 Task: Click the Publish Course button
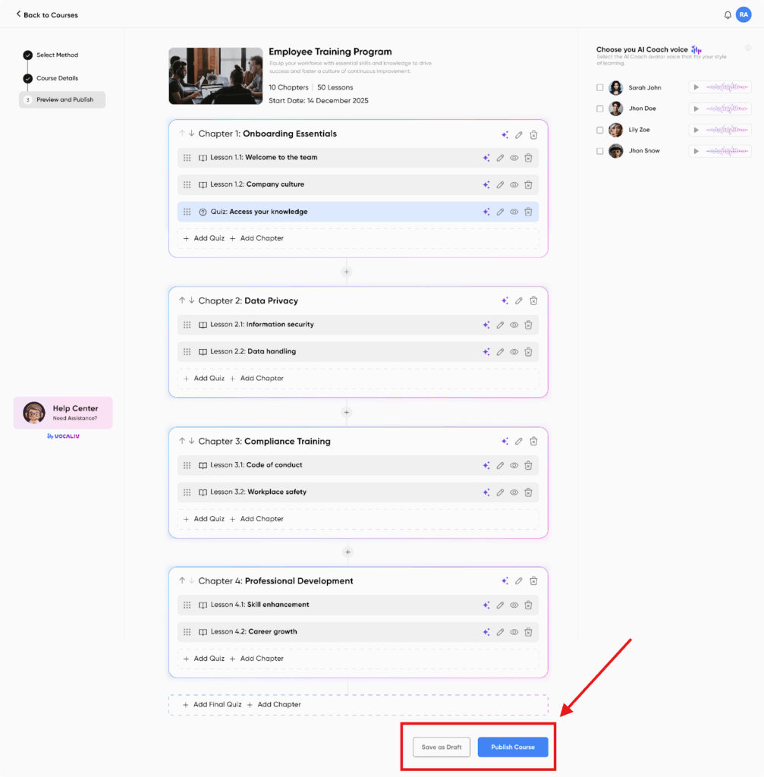coord(513,747)
